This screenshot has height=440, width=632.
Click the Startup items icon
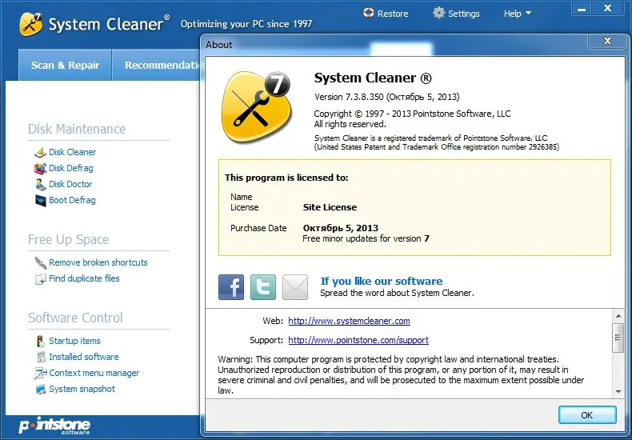pyautogui.click(x=40, y=341)
